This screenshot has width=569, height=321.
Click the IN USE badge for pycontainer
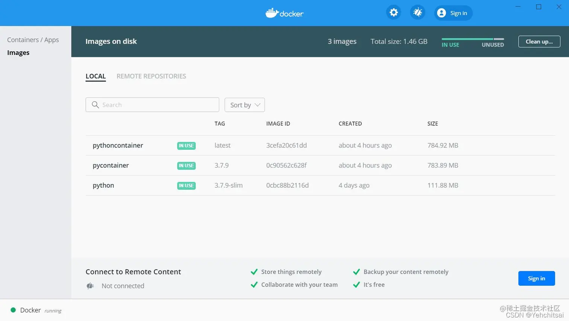click(186, 166)
